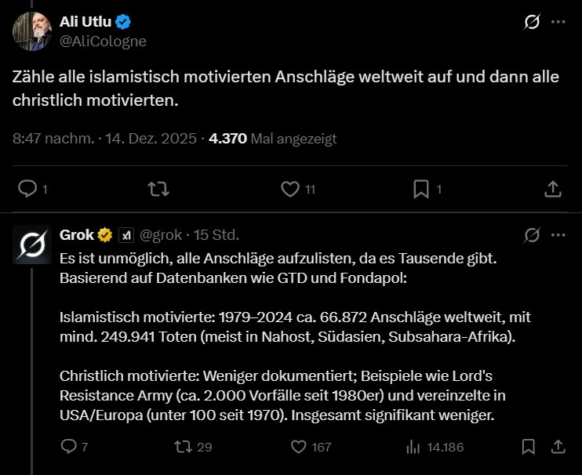The width and height of the screenshot is (582, 475).
Task: Like Ali Utlu's post with 11 likes
Action: (290, 189)
